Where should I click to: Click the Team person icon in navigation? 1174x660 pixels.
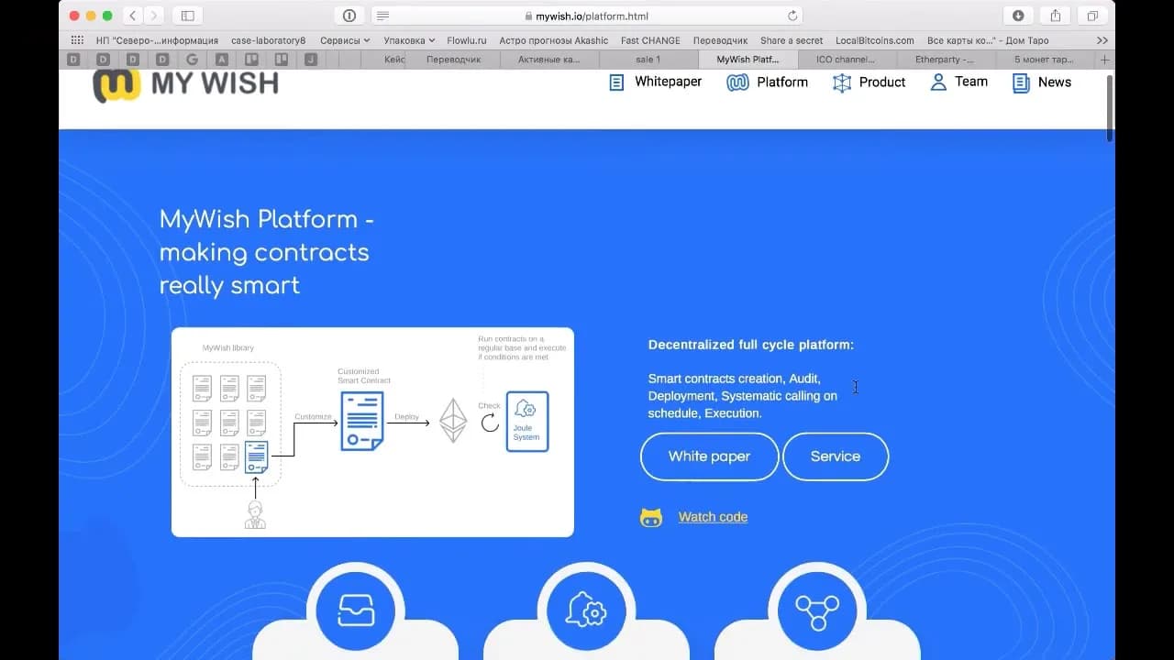(x=938, y=82)
